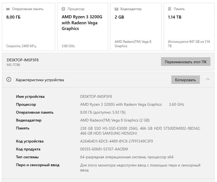Click the RAM chip icon

[8, 9]
